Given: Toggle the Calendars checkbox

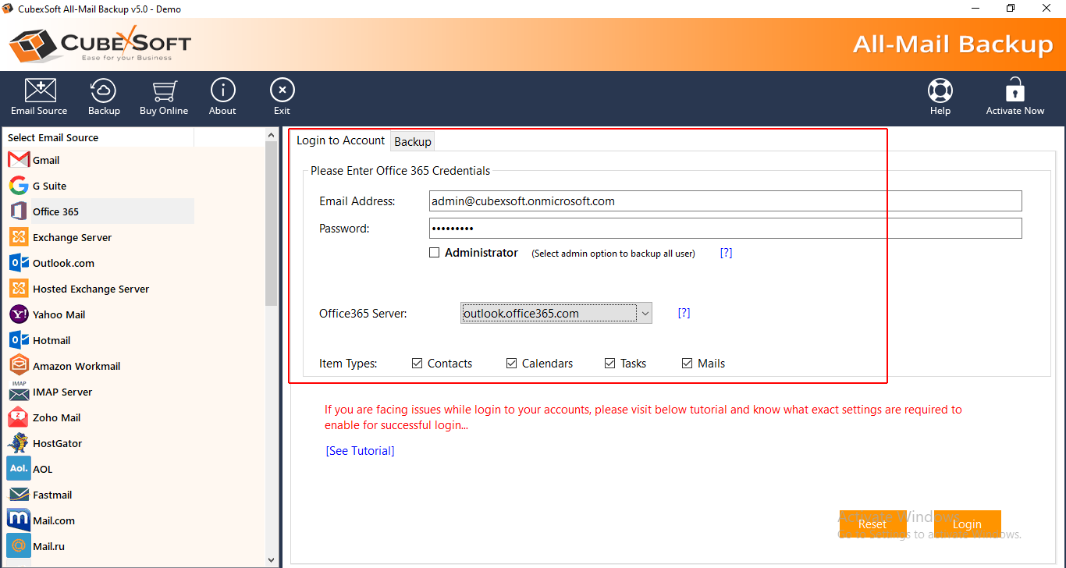Looking at the screenshot, I should click(512, 364).
